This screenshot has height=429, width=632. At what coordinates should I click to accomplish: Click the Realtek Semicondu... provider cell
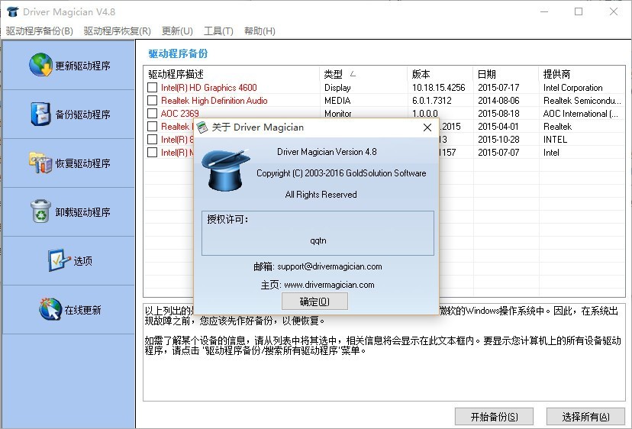pyautogui.click(x=582, y=101)
